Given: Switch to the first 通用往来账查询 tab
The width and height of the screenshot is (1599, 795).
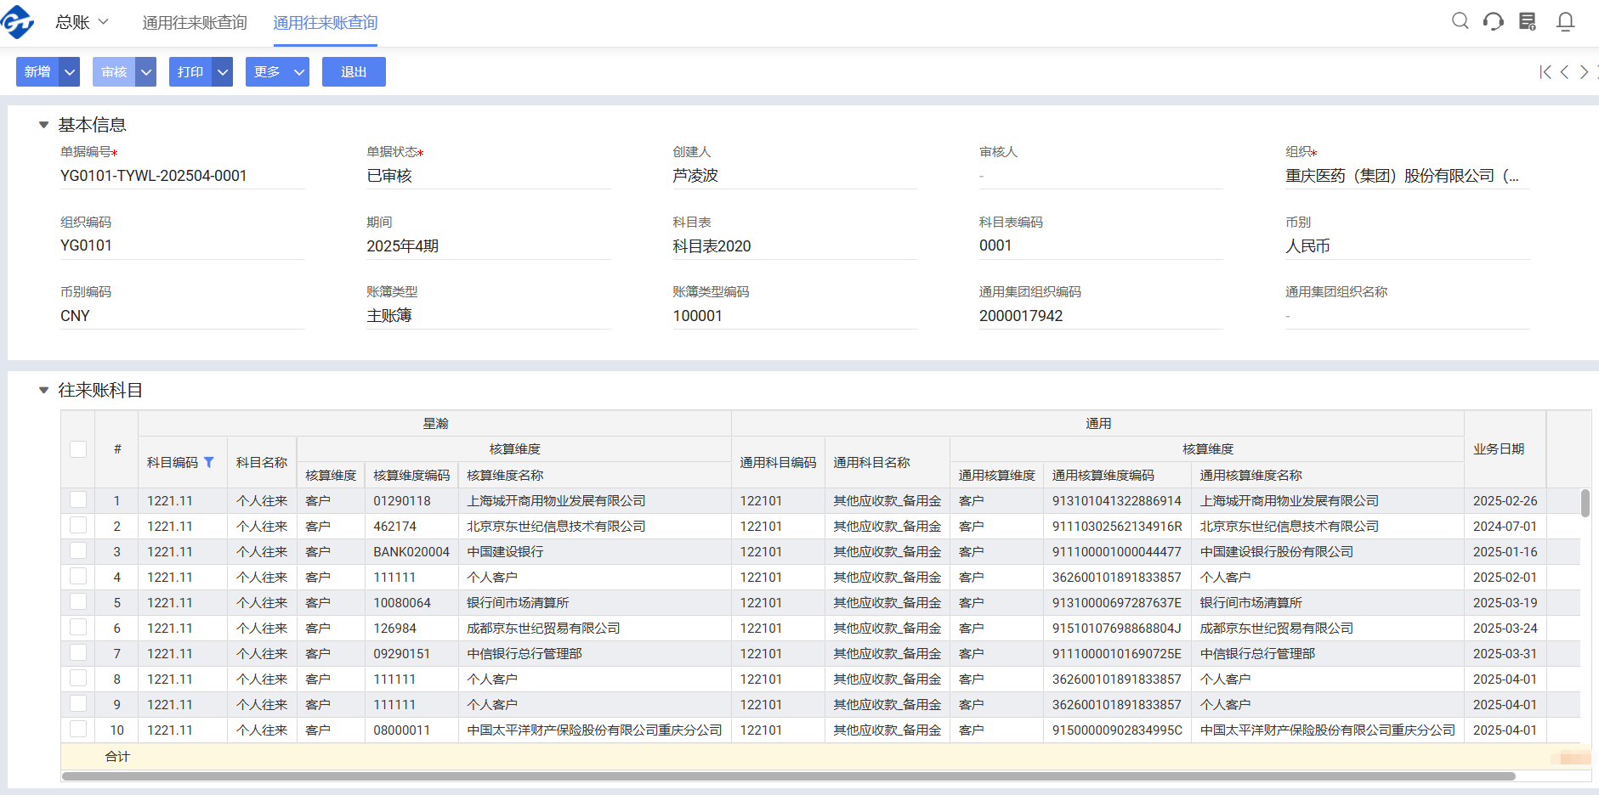Looking at the screenshot, I should click(x=195, y=23).
